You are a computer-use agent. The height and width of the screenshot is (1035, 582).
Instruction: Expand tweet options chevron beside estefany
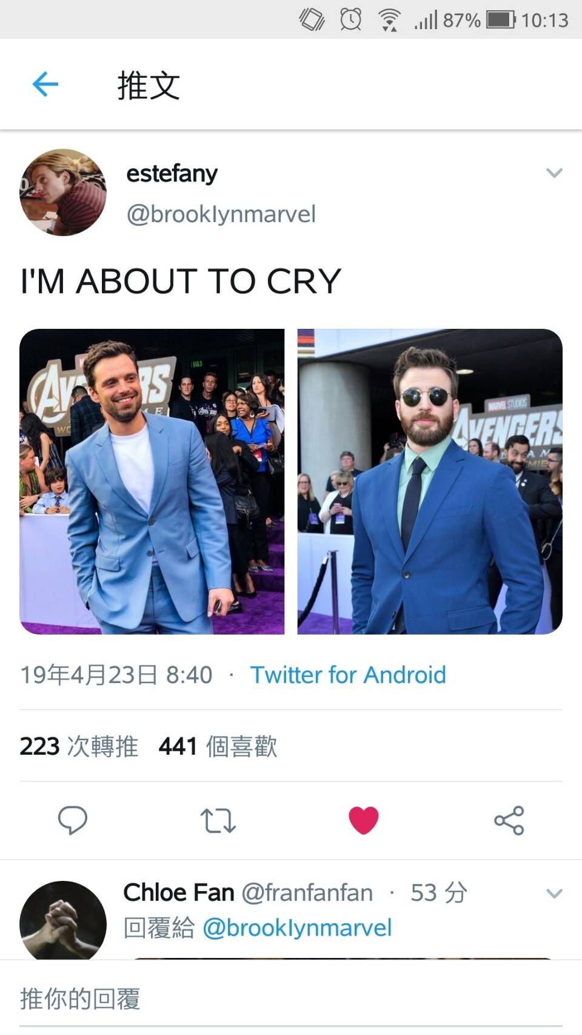tap(554, 173)
